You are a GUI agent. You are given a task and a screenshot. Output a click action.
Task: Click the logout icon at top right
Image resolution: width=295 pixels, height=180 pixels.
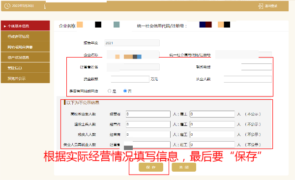click(x=261, y=6)
